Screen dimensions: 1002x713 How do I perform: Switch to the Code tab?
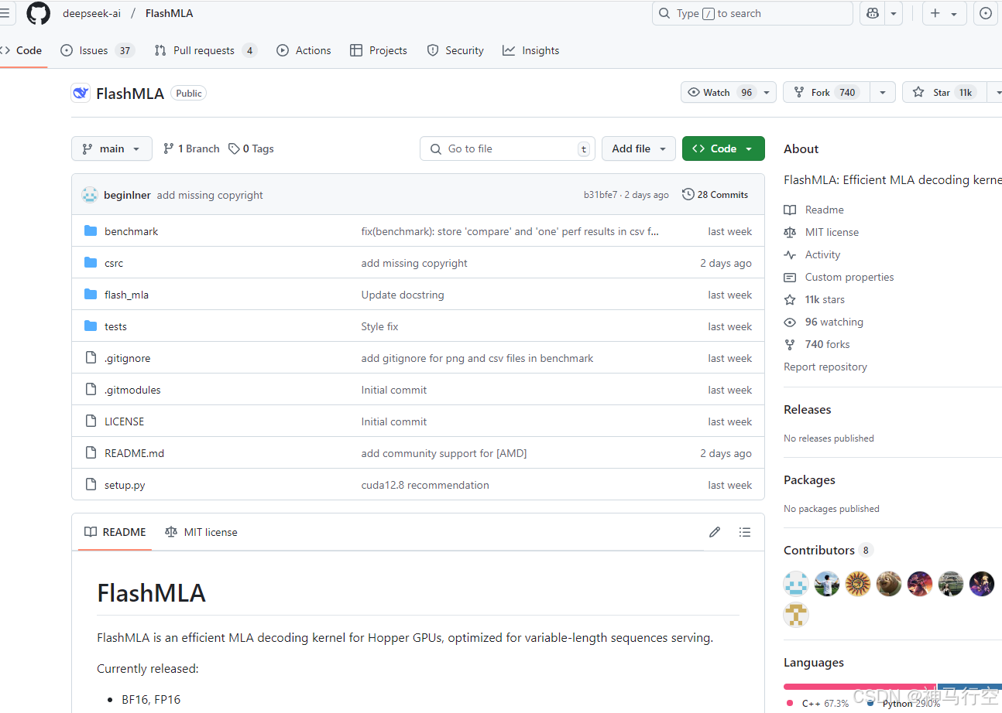click(x=22, y=50)
